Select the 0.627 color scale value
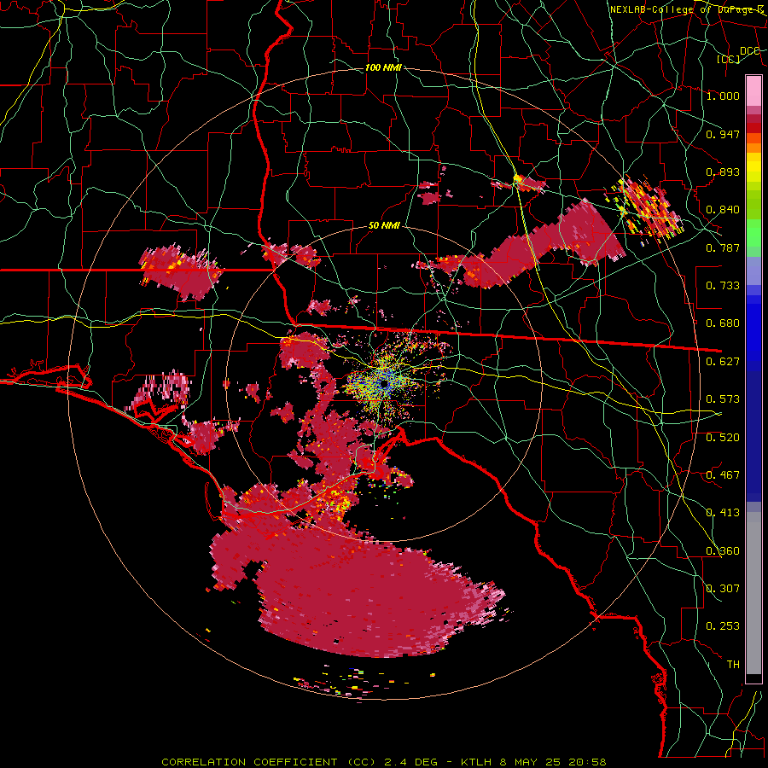This screenshot has width=768, height=768. coord(723,362)
